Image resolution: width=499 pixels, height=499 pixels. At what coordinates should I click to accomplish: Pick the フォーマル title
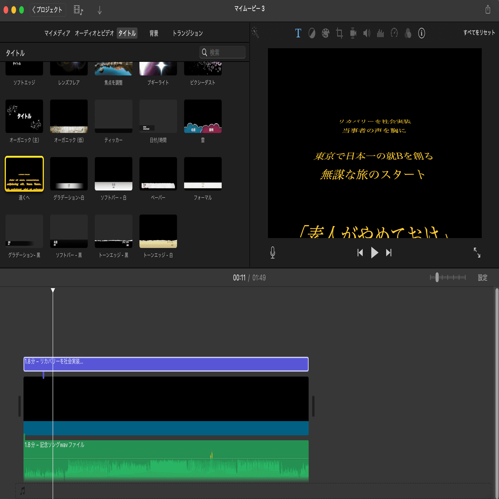click(203, 174)
